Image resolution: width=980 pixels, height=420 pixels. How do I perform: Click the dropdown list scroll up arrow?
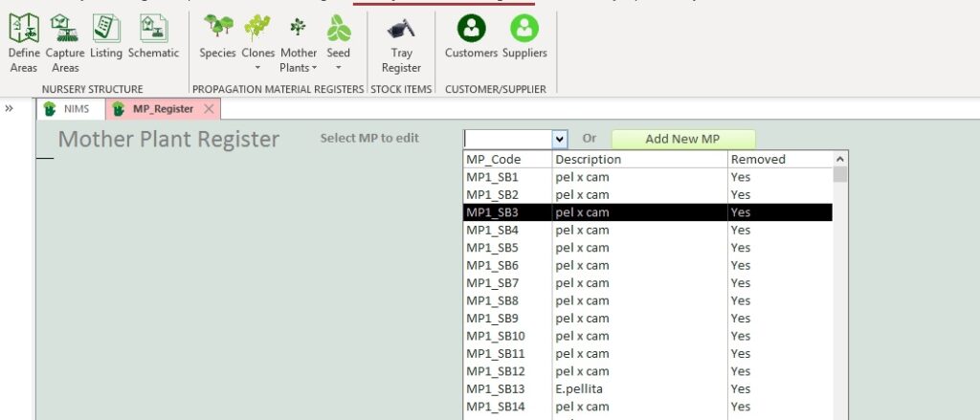click(840, 160)
